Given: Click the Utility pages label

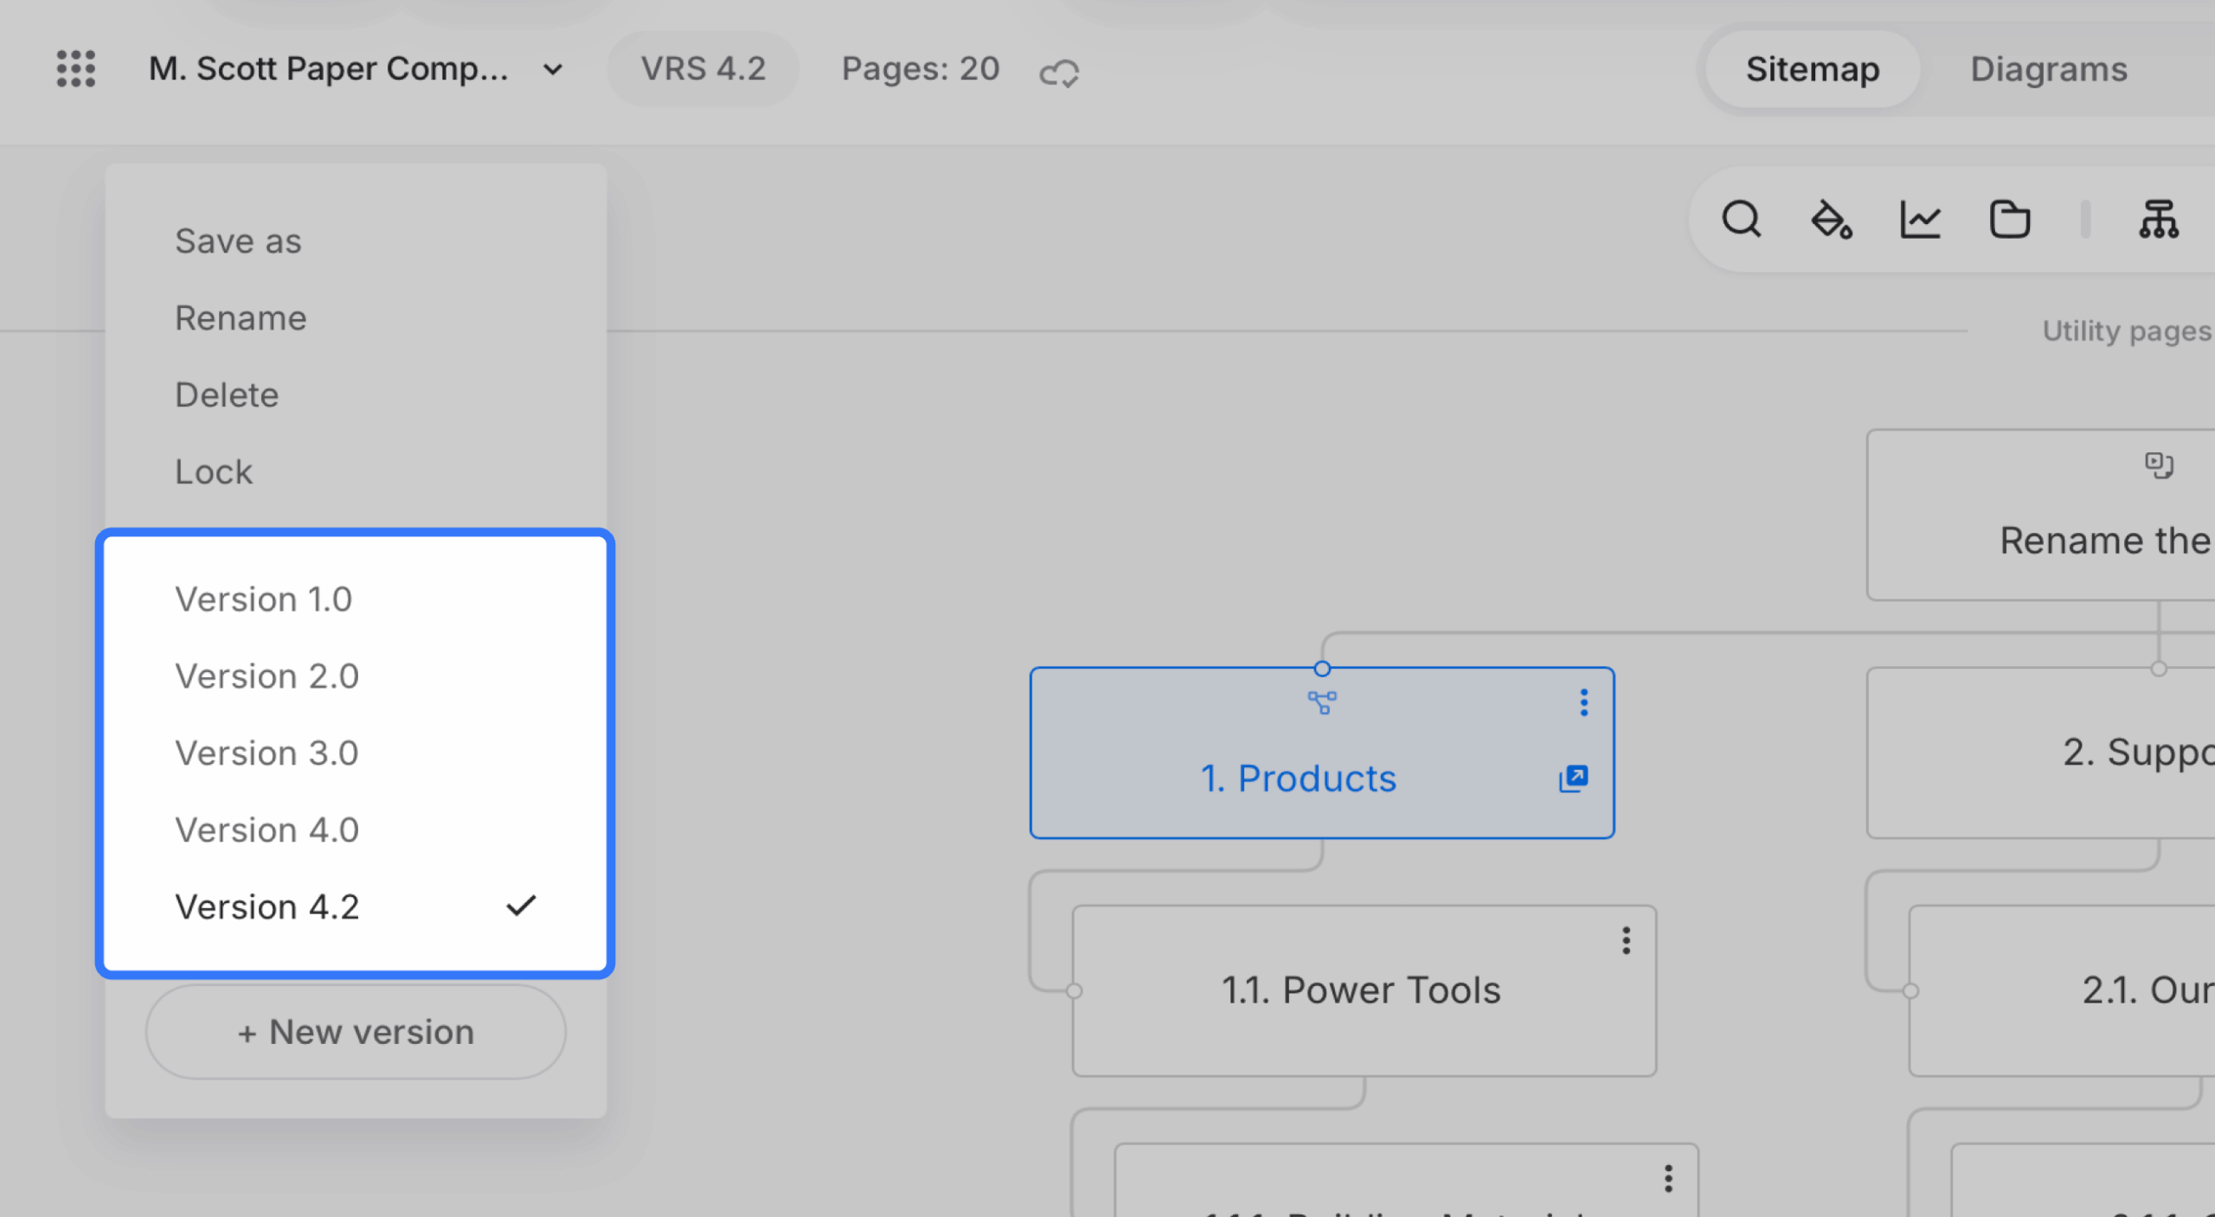Looking at the screenshot, I should tap(2127, 330).
